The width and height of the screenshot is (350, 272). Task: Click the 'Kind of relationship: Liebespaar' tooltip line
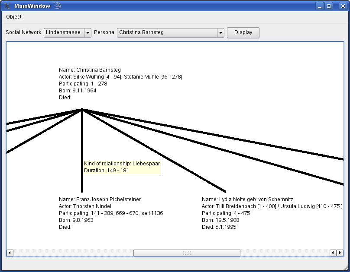pos(122,164)
